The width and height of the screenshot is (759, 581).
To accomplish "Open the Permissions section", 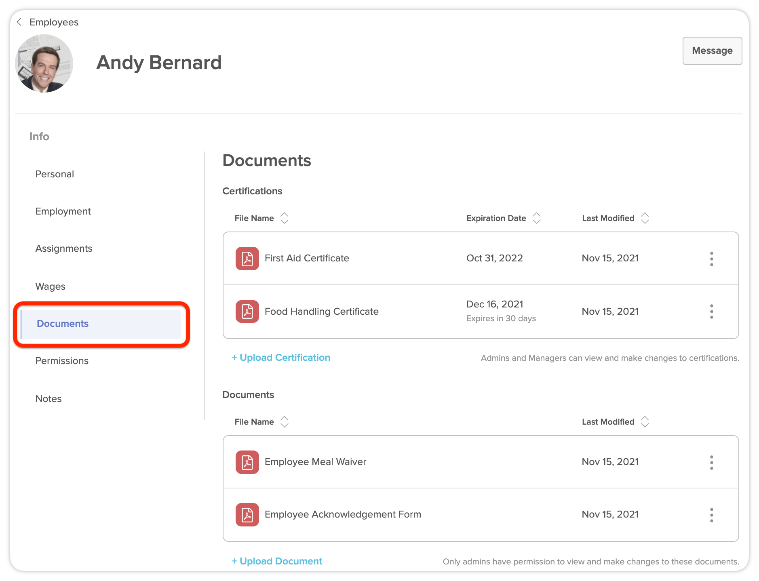I will point(62,361).
